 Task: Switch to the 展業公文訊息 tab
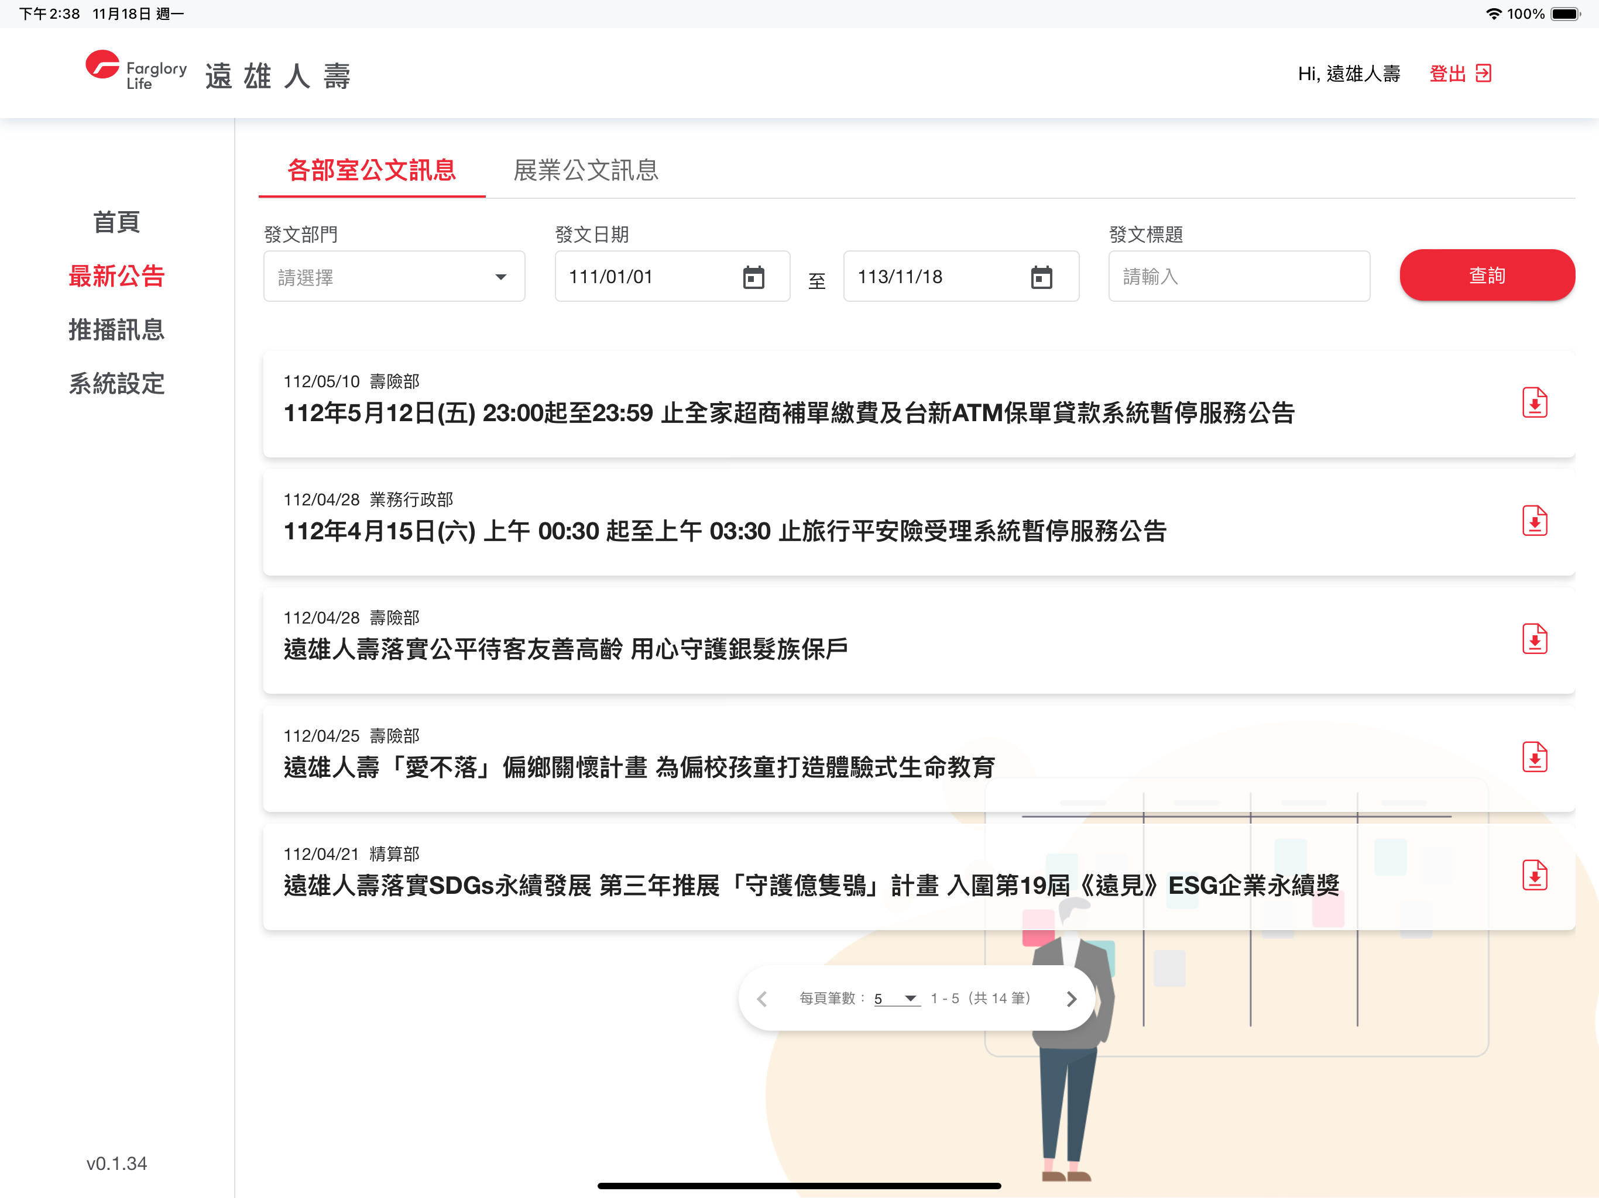(x=585, y=171)
